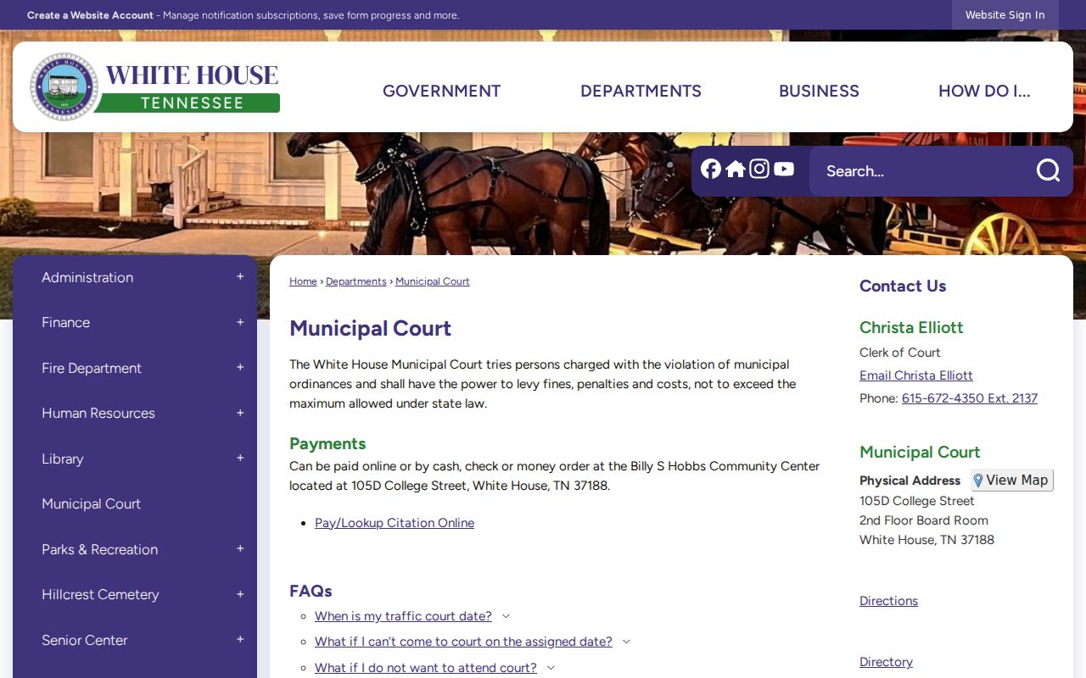Open the Facebook social icon
Screen dimensions: 1086x678
tap(711, 169)
